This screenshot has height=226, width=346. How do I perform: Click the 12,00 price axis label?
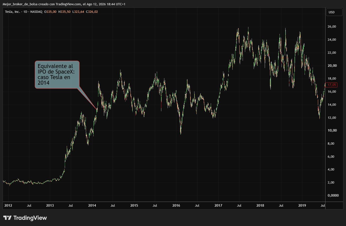pyautogui.click(x=332, y=118)
